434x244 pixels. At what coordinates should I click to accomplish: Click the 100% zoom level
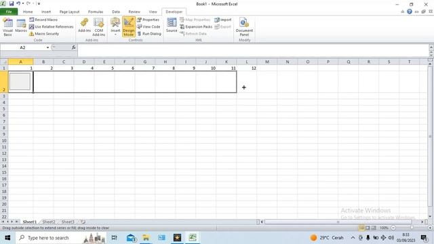pyautogui.click(x=384, y=228)
